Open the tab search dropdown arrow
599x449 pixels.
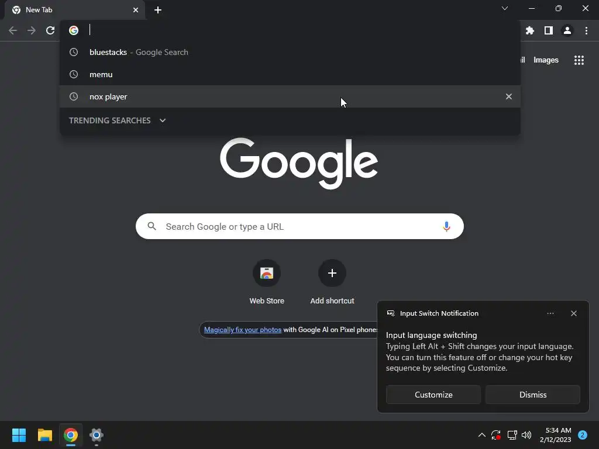[505, 8]
